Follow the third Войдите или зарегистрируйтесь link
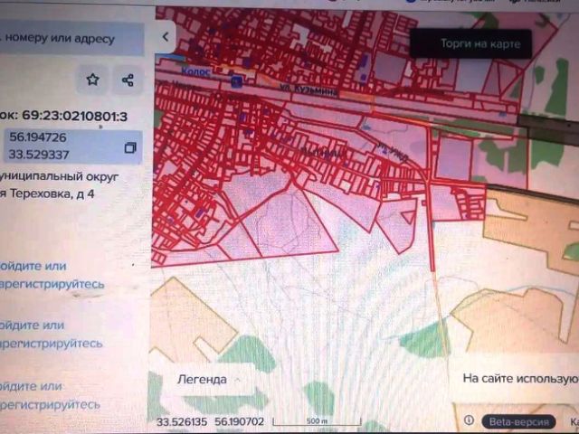This screenshot has height=434, width=579. tap(50, 396)
